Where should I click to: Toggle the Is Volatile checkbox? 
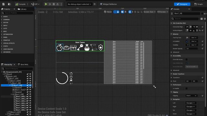[x=187, y=89]
